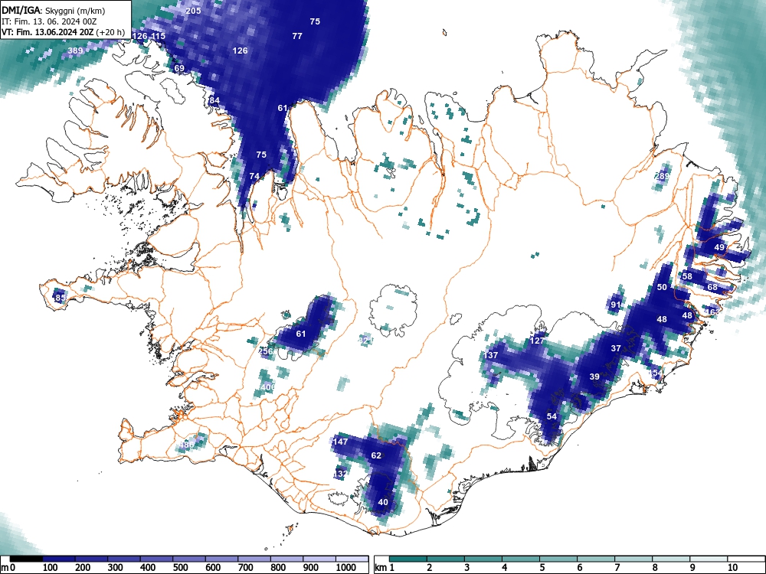Click the 300 label in metre legend
The height and width of the screenshot is (574, 766).
116,567
